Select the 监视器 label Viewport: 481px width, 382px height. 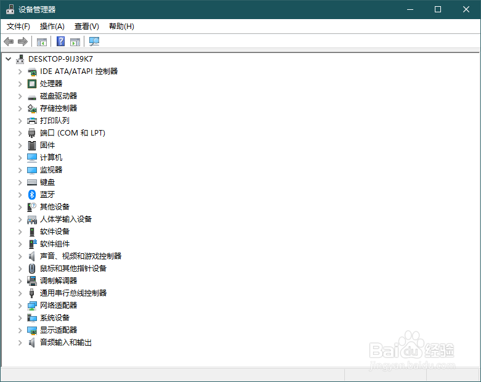click(x=51, y=170)
